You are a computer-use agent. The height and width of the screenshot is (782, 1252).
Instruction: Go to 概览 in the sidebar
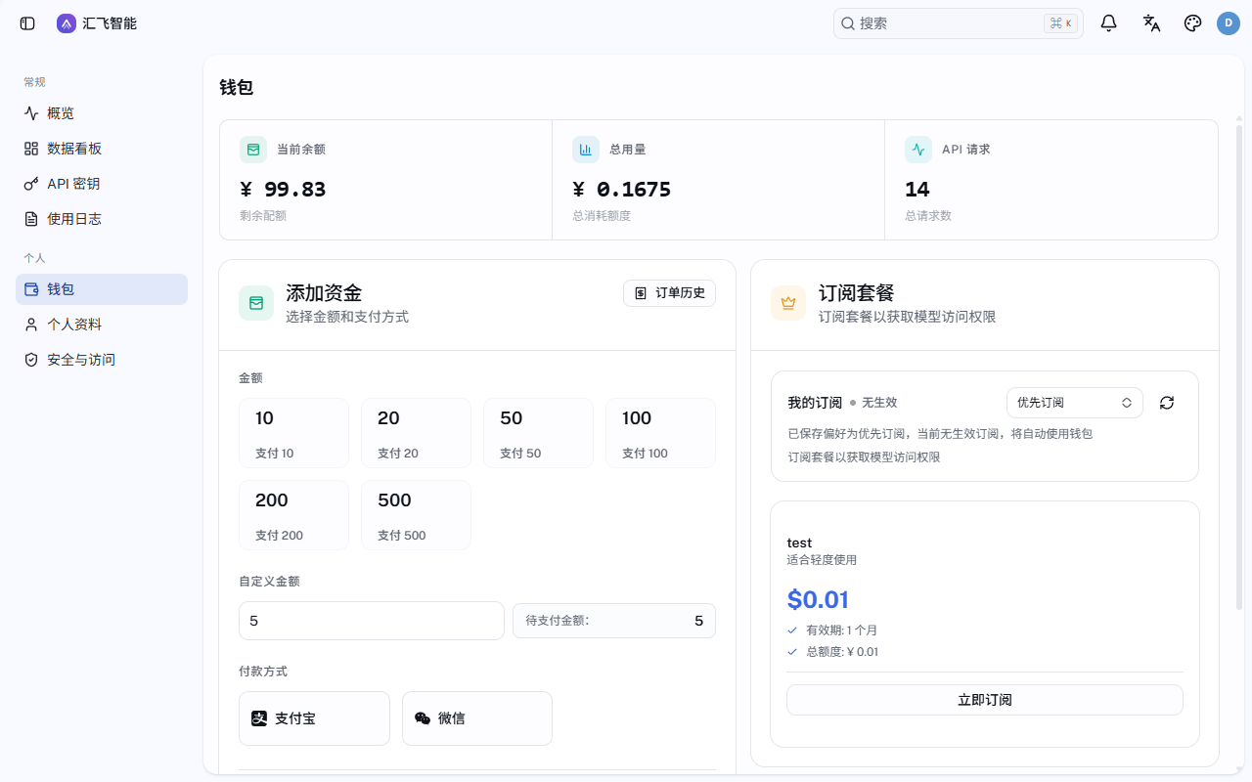[x=102, y=113]
